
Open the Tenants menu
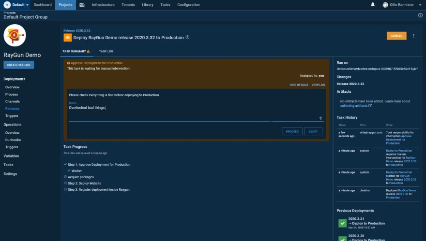[128, 5]
